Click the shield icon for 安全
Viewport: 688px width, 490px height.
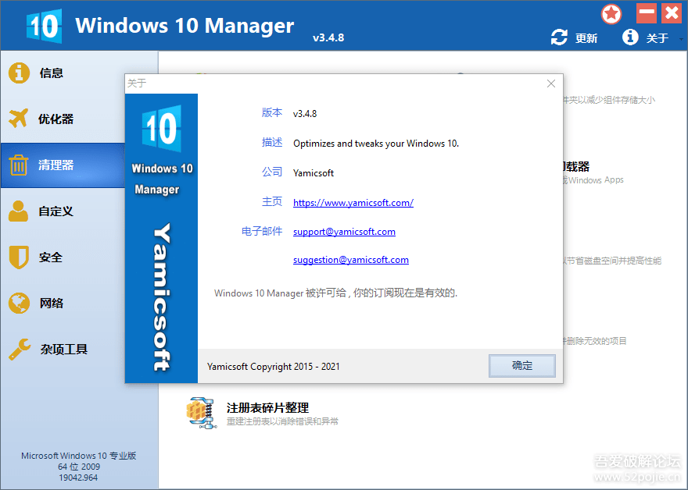[x=19, y=257]
